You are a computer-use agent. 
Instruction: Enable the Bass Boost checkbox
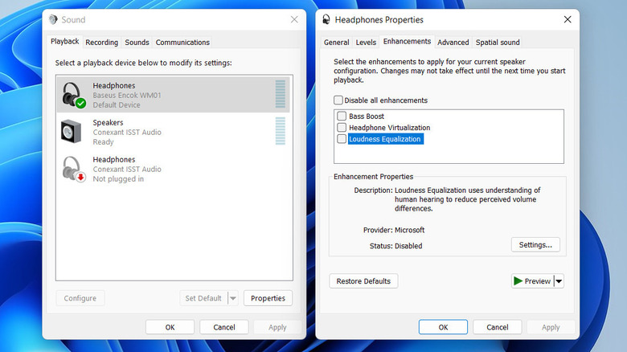[342, 117]
